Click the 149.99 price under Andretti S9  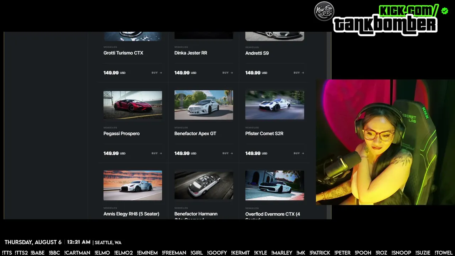(253, 73)
